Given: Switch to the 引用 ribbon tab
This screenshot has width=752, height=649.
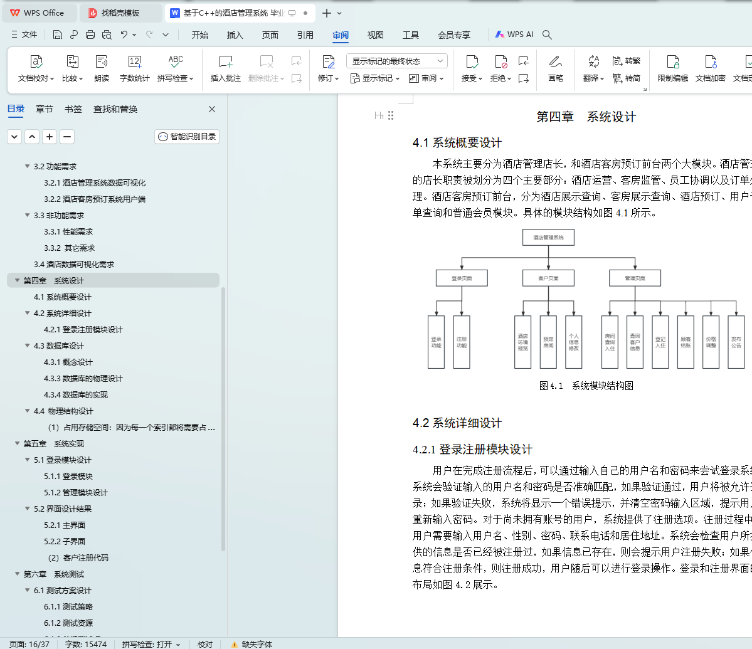Looking at the screenshot, I should tap(305, 35).
